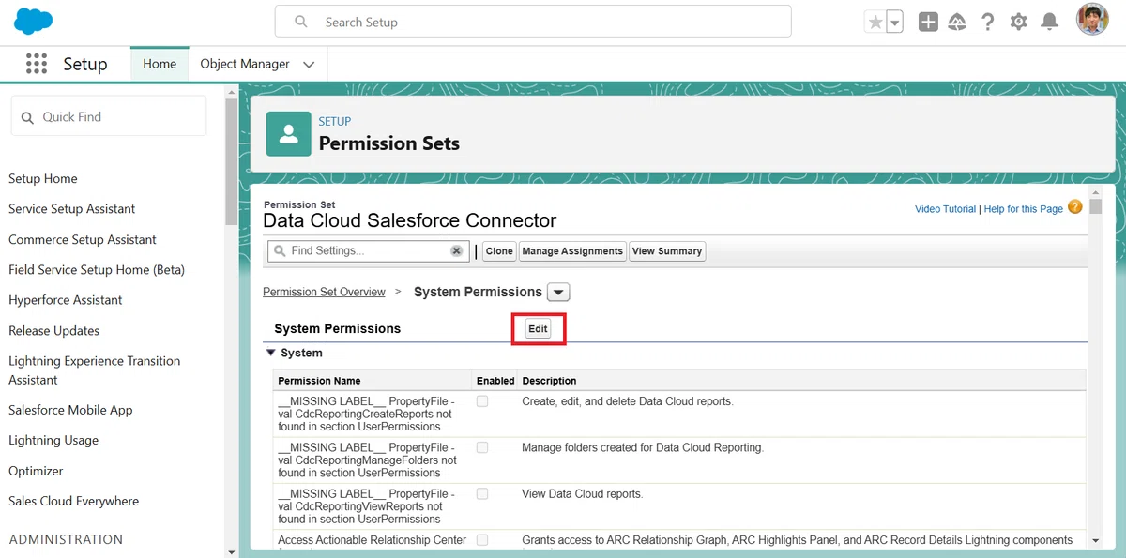This screenshot has width=1126, height=558.
Task: Open the Trailhead guidance icon
Action: (957, 22)
